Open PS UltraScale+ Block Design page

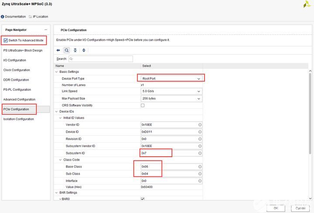tap(23, 51)
